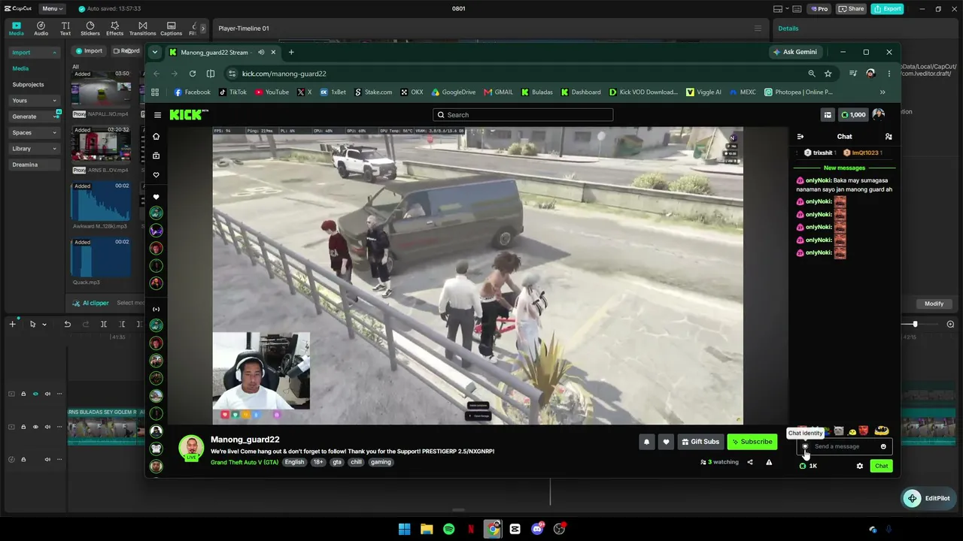The image size is (963, 541).
Task: Mute the second video track
Action: (47, 427)
